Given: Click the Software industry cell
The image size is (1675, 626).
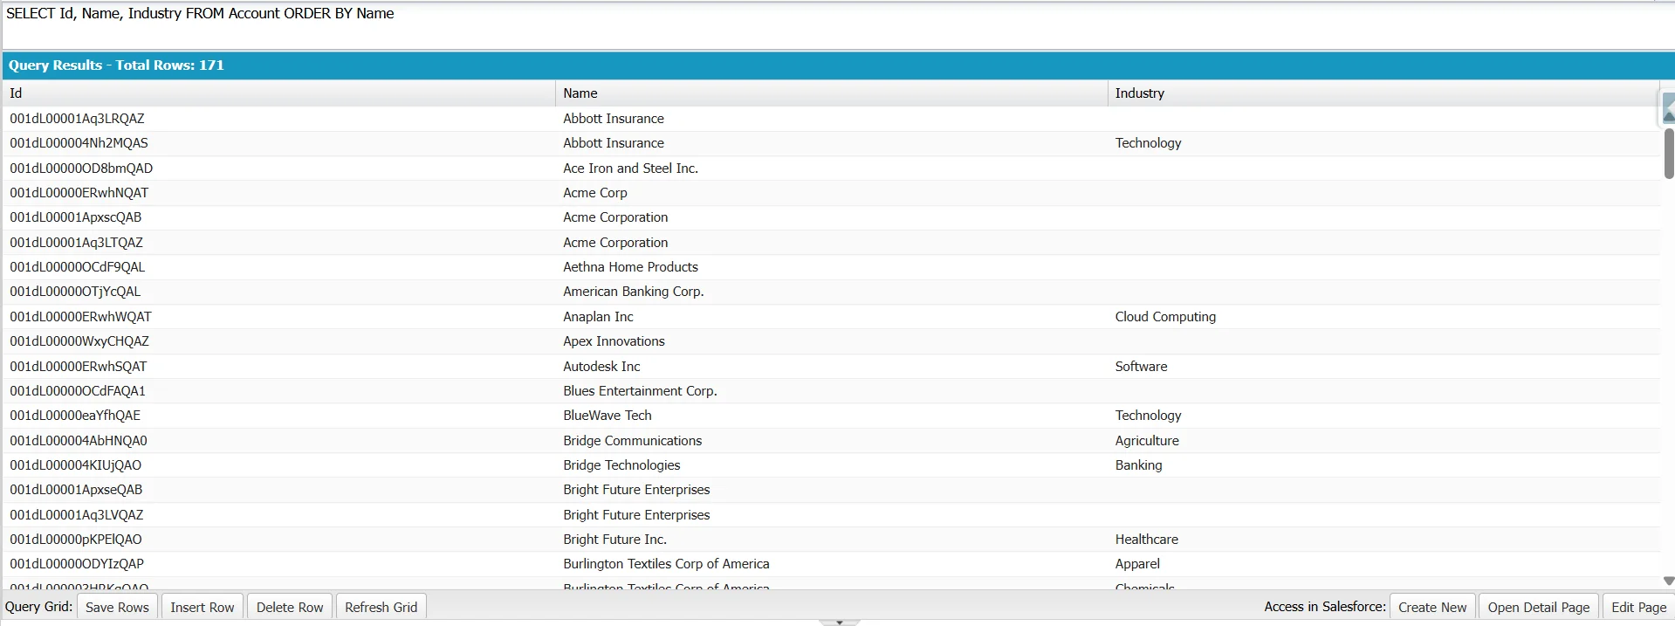Looking at the screenshot, I should point(1383,367).
